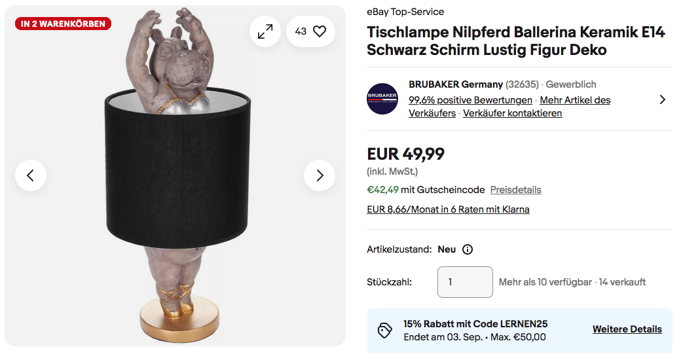The height and width of the screenshot is (360, 683).
Task: Open Klarna 6 Raten financing link
Action: point(448,209)
